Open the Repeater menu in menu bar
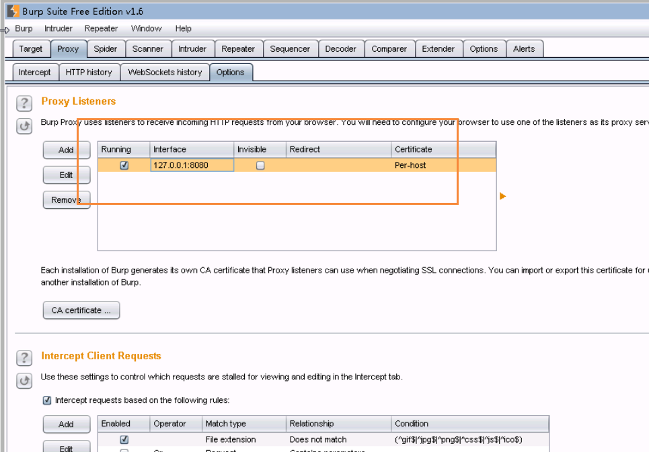Image resolution: width=649 pixels, height=452 pixels. (101, 28)
